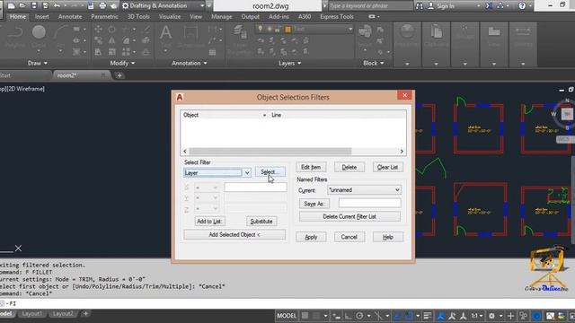This screenshot has height=323, width=575.
Task: Click the Delete Current Filter List button
Action: pyautogui.click(x=349, y=216)
